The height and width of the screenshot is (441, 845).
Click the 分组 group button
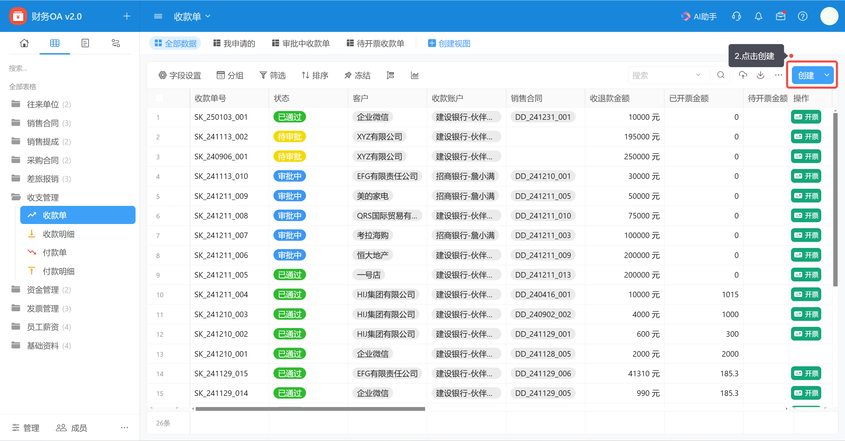(x=230, y=75)
